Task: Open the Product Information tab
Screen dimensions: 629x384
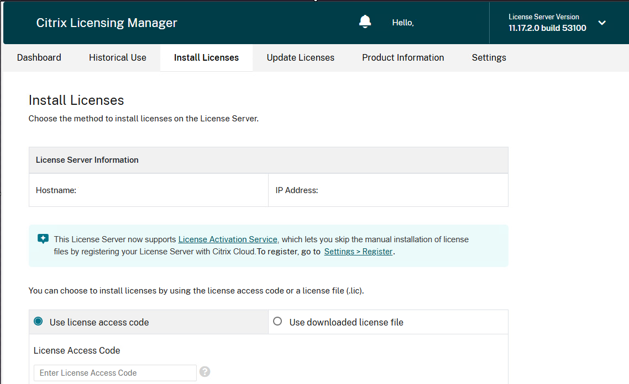Action: tap(403, 57)
